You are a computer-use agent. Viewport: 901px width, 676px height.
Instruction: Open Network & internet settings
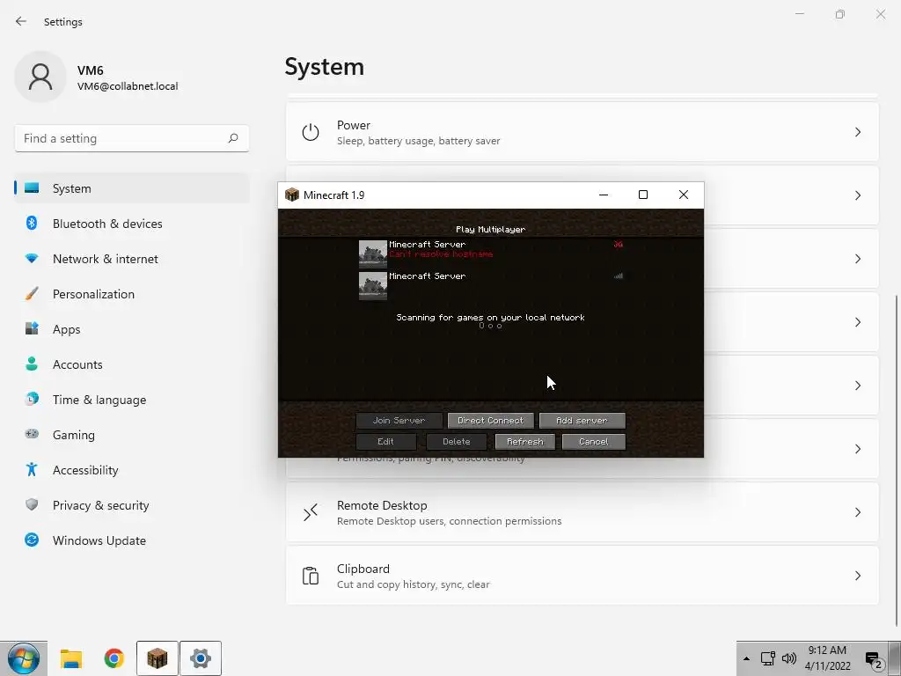(132, 259)
